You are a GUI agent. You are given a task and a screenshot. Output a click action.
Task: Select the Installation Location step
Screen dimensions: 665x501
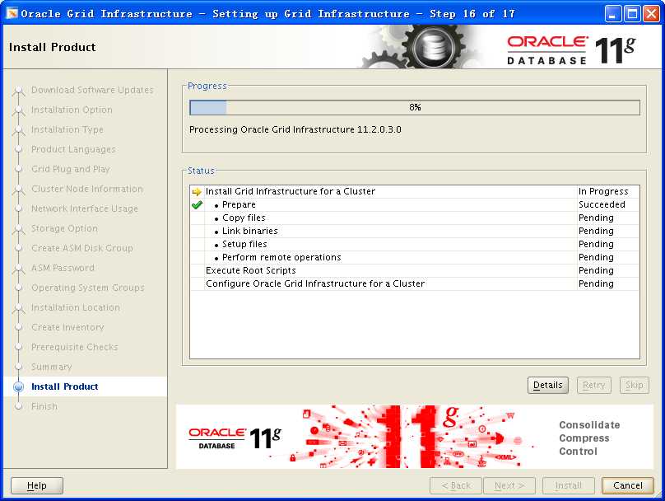click(x=76, y=307)
